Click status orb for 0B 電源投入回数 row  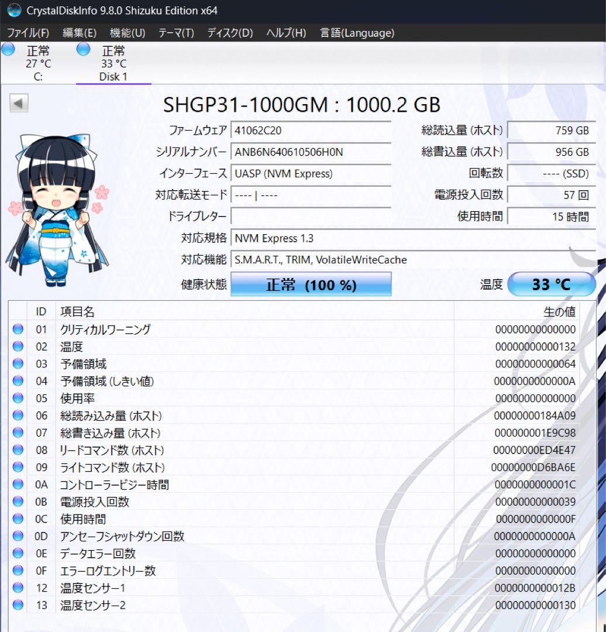[x=18, y=502]
